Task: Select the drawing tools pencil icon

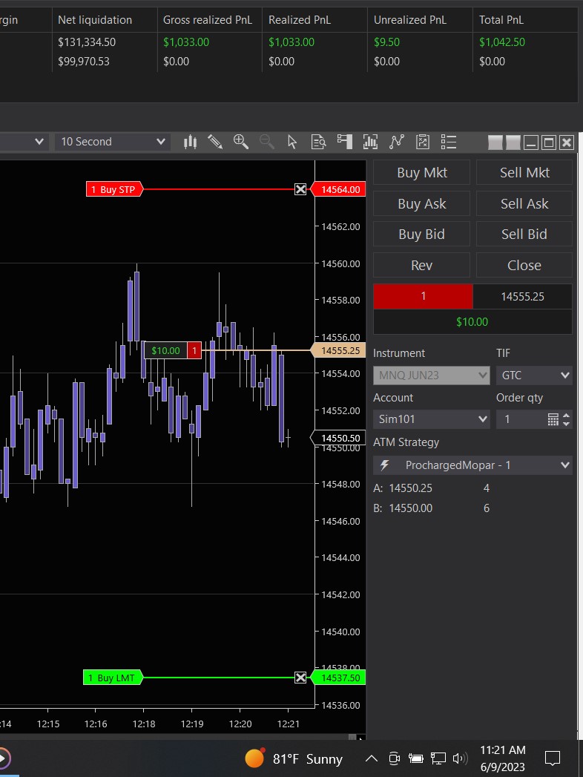Action: tap(215, 142)
